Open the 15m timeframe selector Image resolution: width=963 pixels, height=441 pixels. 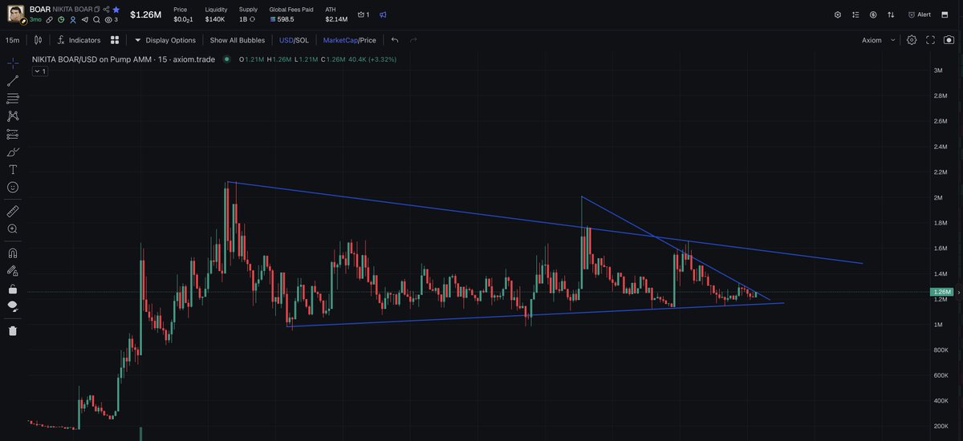click(x=12, y=40)
